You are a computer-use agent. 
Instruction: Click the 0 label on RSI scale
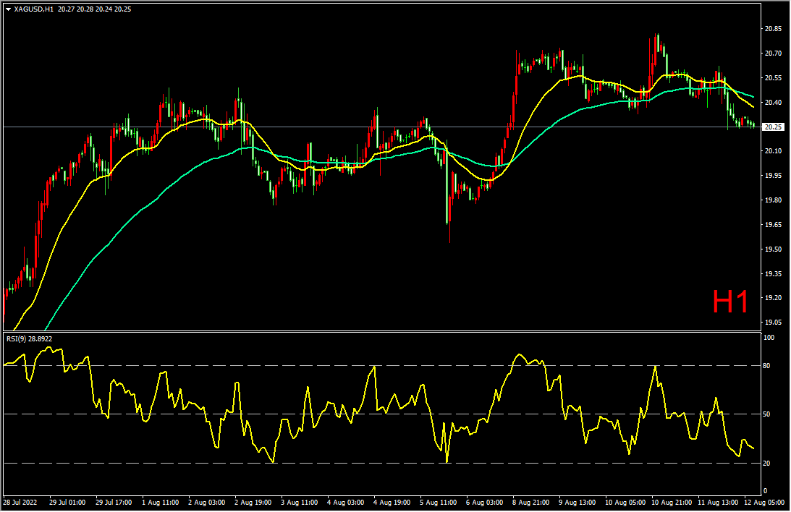coord(765,491)
